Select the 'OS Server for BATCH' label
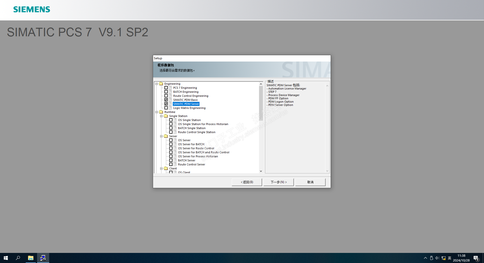Viewport: 484px width, 263px height. 191,144
